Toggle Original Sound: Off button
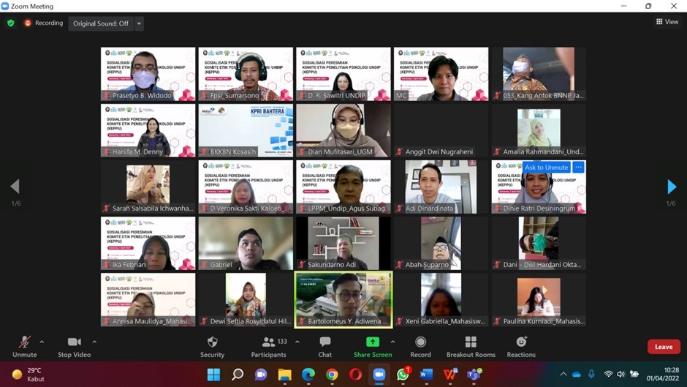This screenshot has height=387, width=687. pos(101,23)
